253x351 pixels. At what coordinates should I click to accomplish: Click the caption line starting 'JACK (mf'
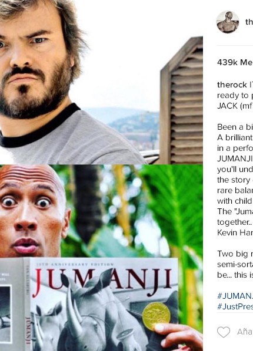coord(235,106)
